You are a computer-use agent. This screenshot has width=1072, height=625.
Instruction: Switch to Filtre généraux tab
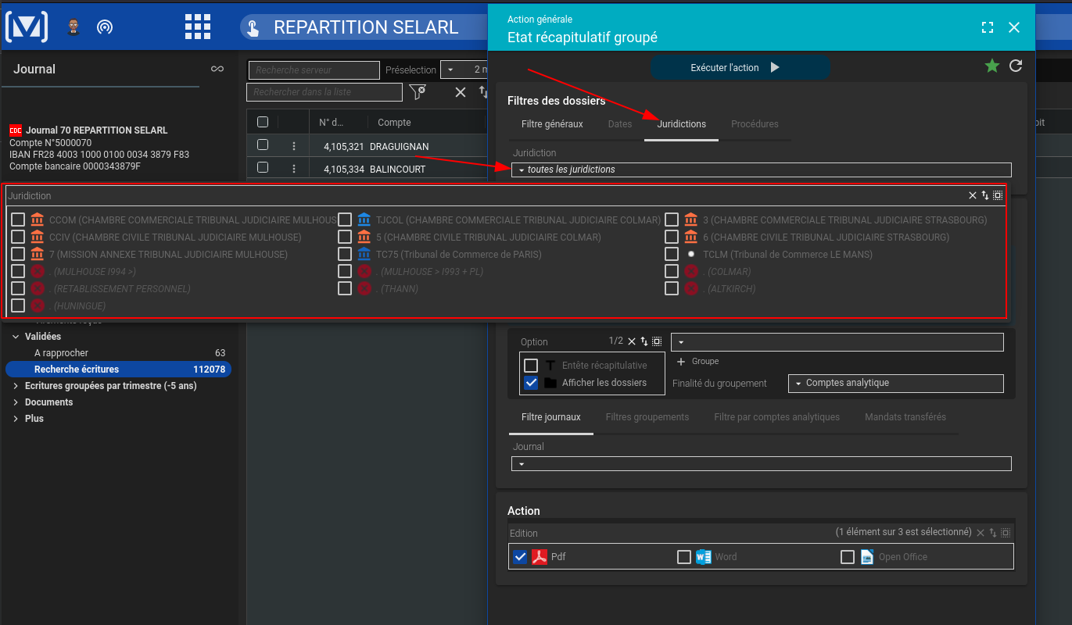coord(552,124)
